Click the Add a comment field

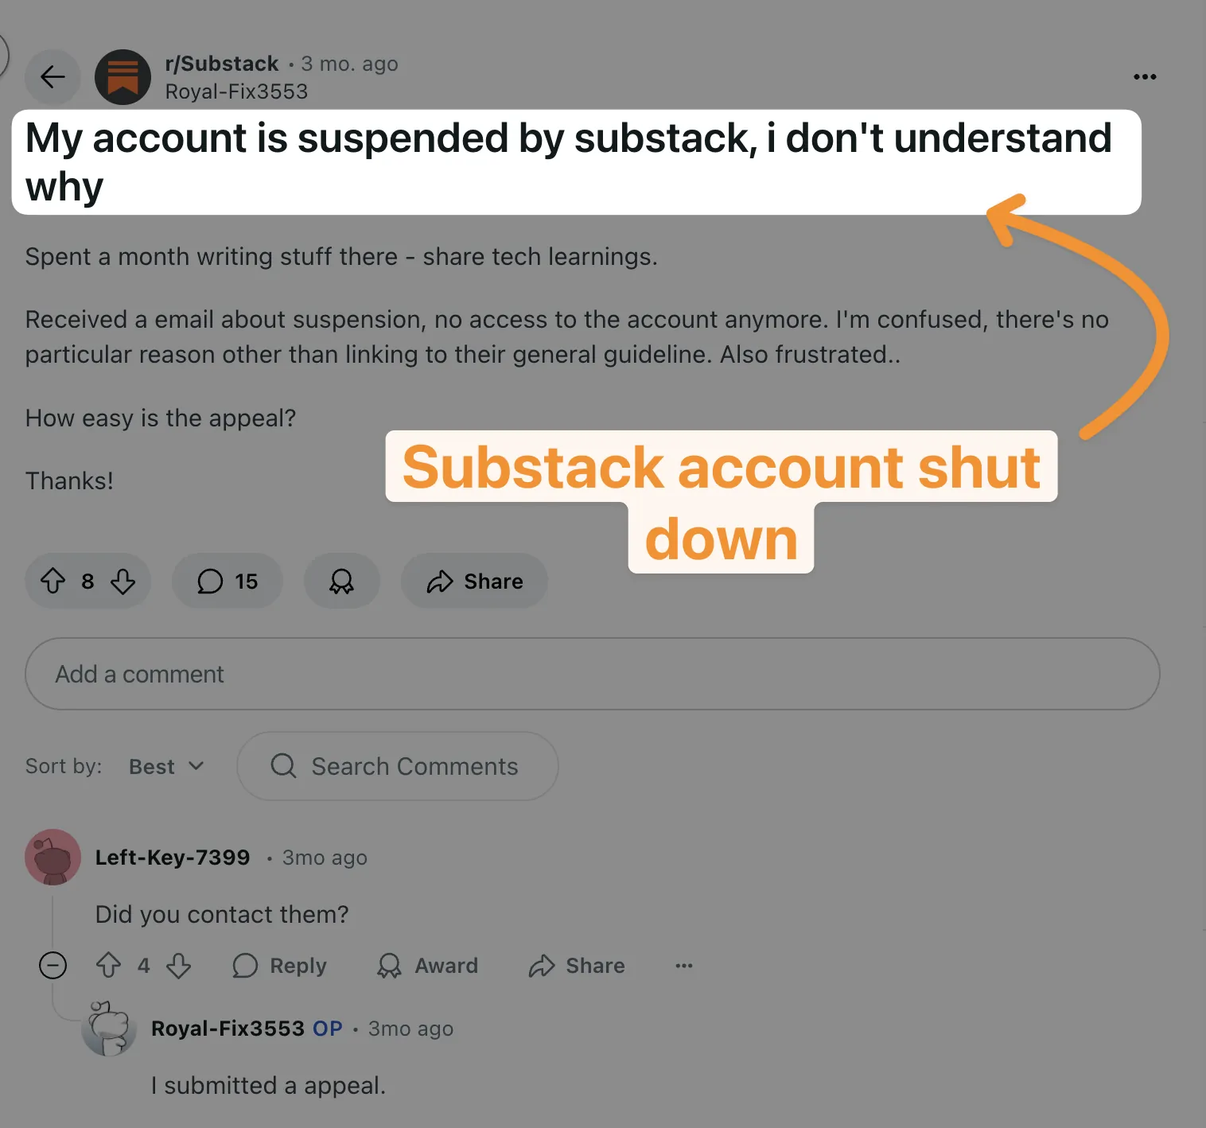(x=593, y=674)
